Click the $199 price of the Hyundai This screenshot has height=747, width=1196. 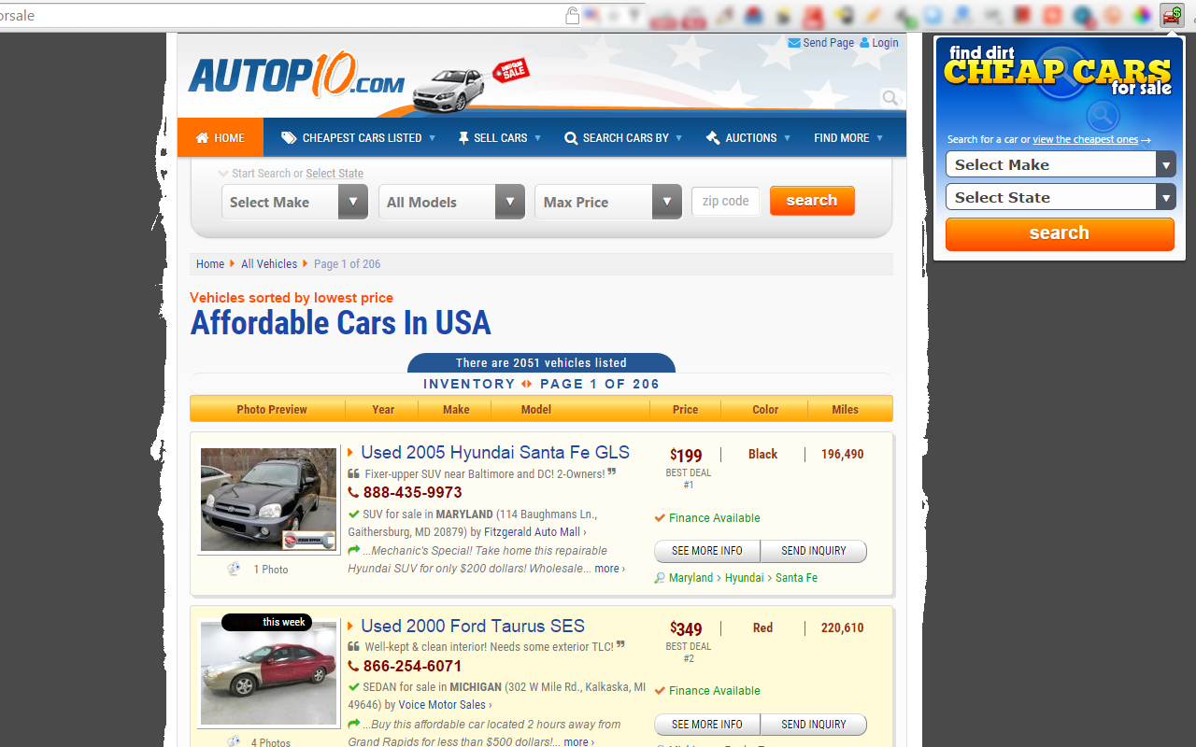pos(686,456)
